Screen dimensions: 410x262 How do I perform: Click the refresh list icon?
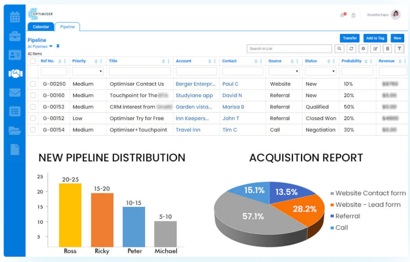click(x=351, y=49)
